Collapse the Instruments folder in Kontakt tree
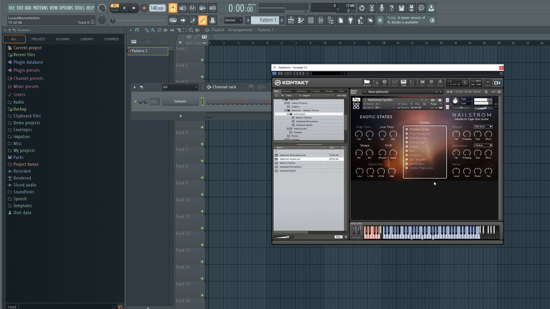The width and height of the screenshot is (550, 309). (288, 114)
